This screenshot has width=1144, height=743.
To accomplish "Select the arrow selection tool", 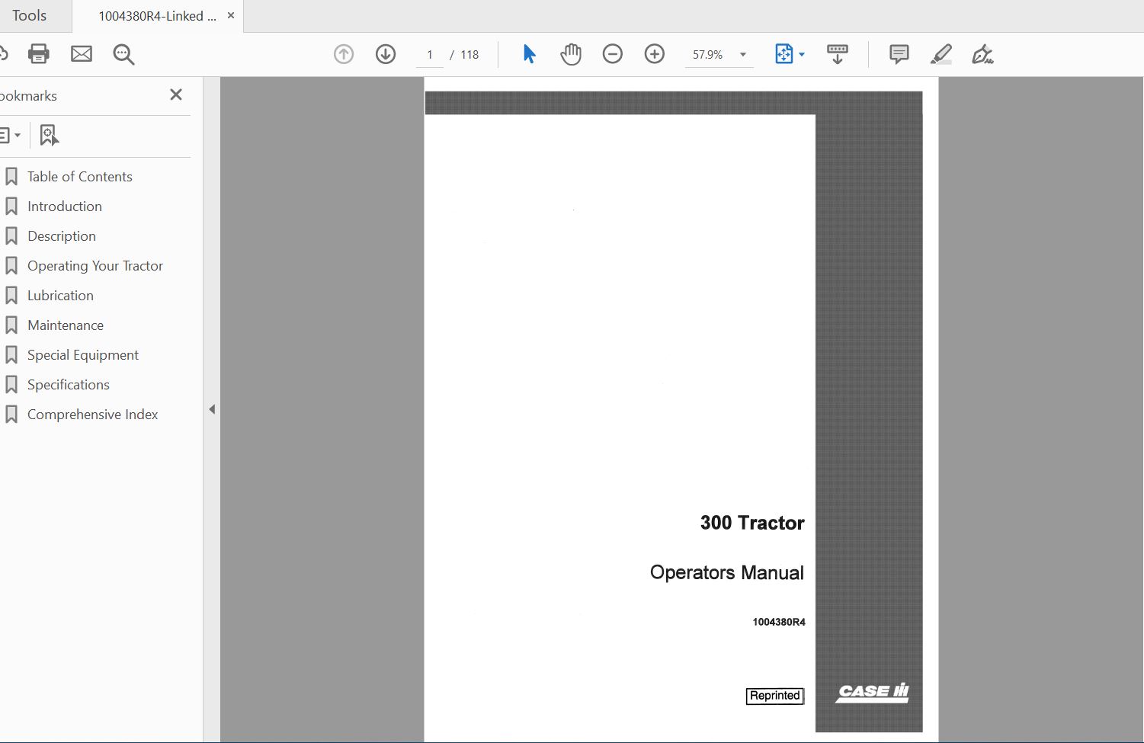I will (528, 53).
